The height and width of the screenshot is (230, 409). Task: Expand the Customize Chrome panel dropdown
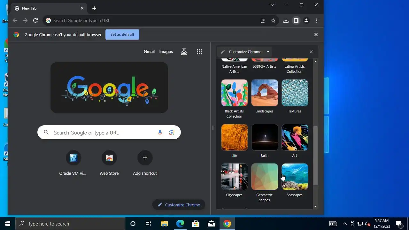point(268,52)
